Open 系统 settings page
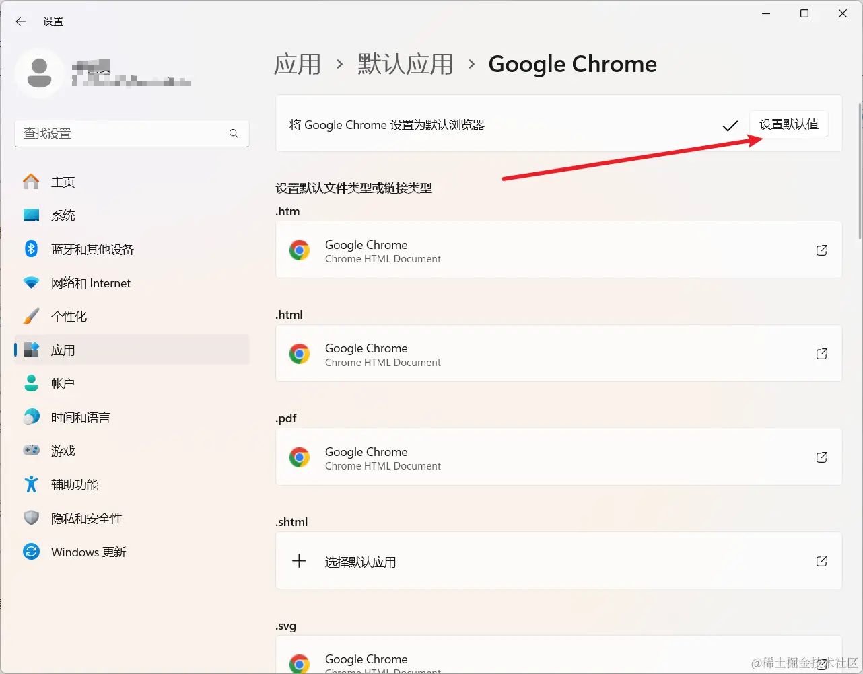 [x=132, y=215]
